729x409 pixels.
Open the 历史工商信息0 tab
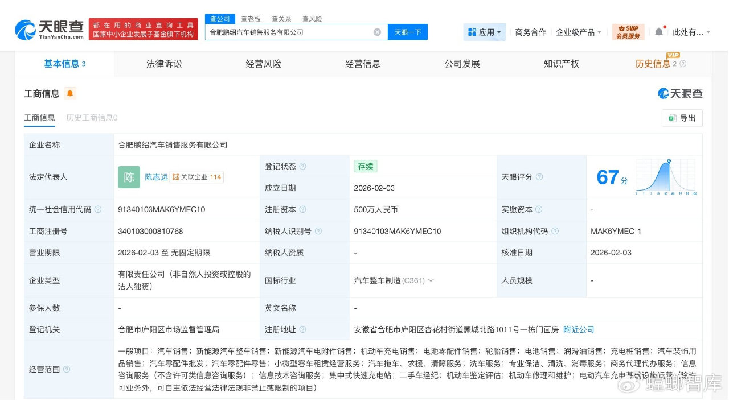coord(92,118)
